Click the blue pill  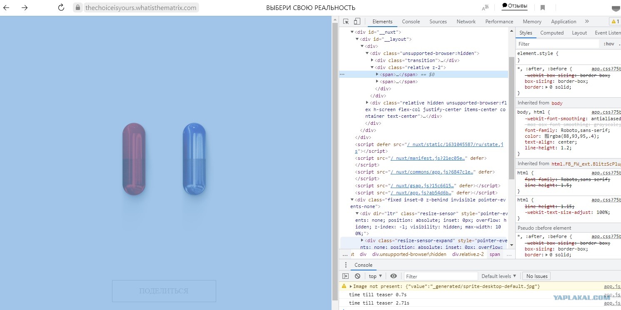point(195,159)
